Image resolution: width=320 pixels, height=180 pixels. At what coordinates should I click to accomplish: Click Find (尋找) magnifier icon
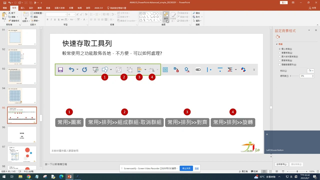pyautogui.click(x=194, y=13)
